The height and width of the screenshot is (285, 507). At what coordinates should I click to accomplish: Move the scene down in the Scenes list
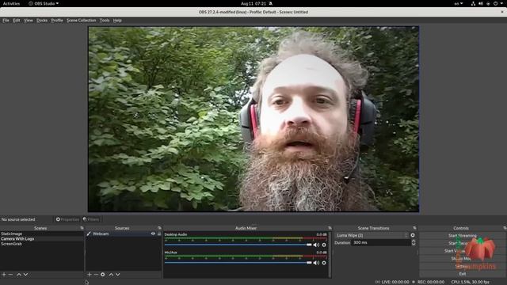25,275
